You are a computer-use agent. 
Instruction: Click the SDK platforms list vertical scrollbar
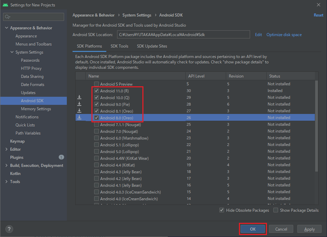[317, 126]
